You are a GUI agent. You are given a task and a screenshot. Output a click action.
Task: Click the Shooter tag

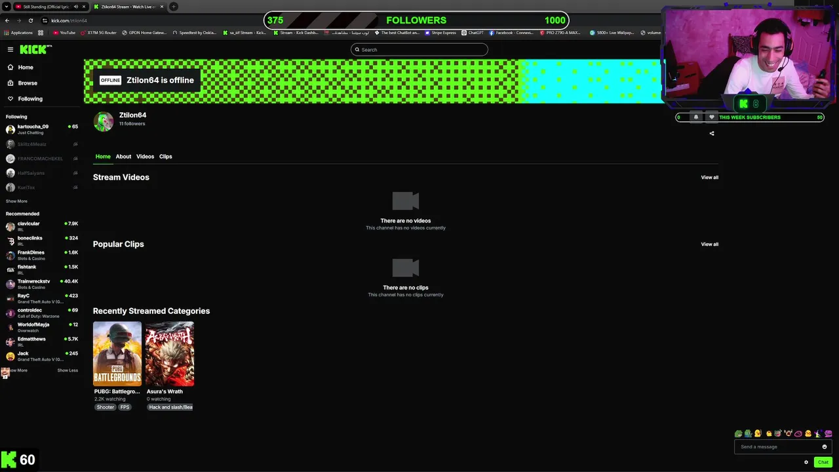(106, 407)
